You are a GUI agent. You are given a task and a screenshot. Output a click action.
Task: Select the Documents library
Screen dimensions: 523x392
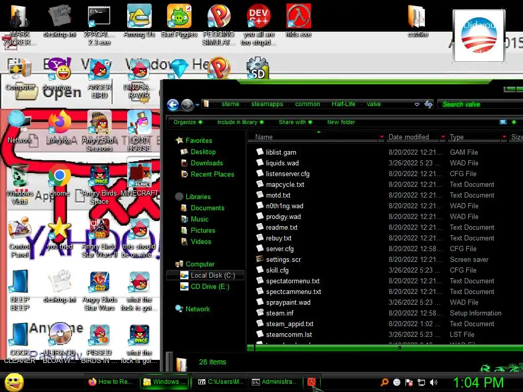pos(207,208)
